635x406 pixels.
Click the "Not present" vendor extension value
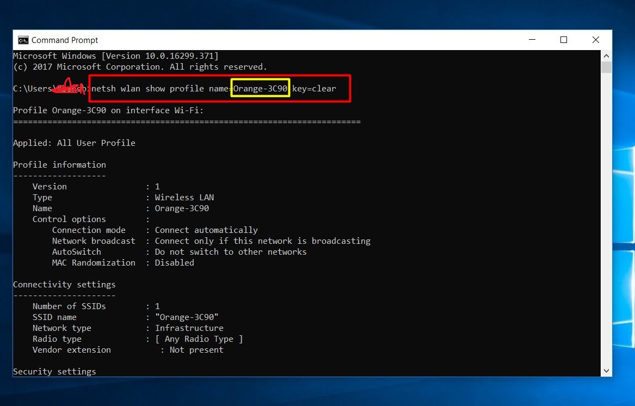coord(196,350)
